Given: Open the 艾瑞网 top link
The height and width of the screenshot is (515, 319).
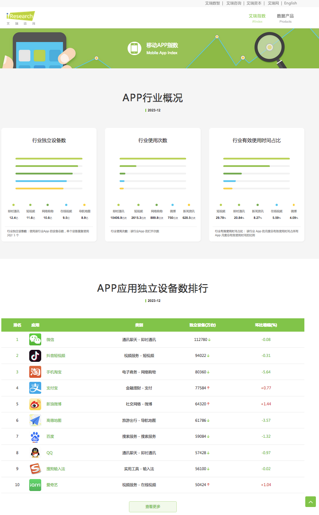Looking at the screenshot, I should [x=273, y=3].
